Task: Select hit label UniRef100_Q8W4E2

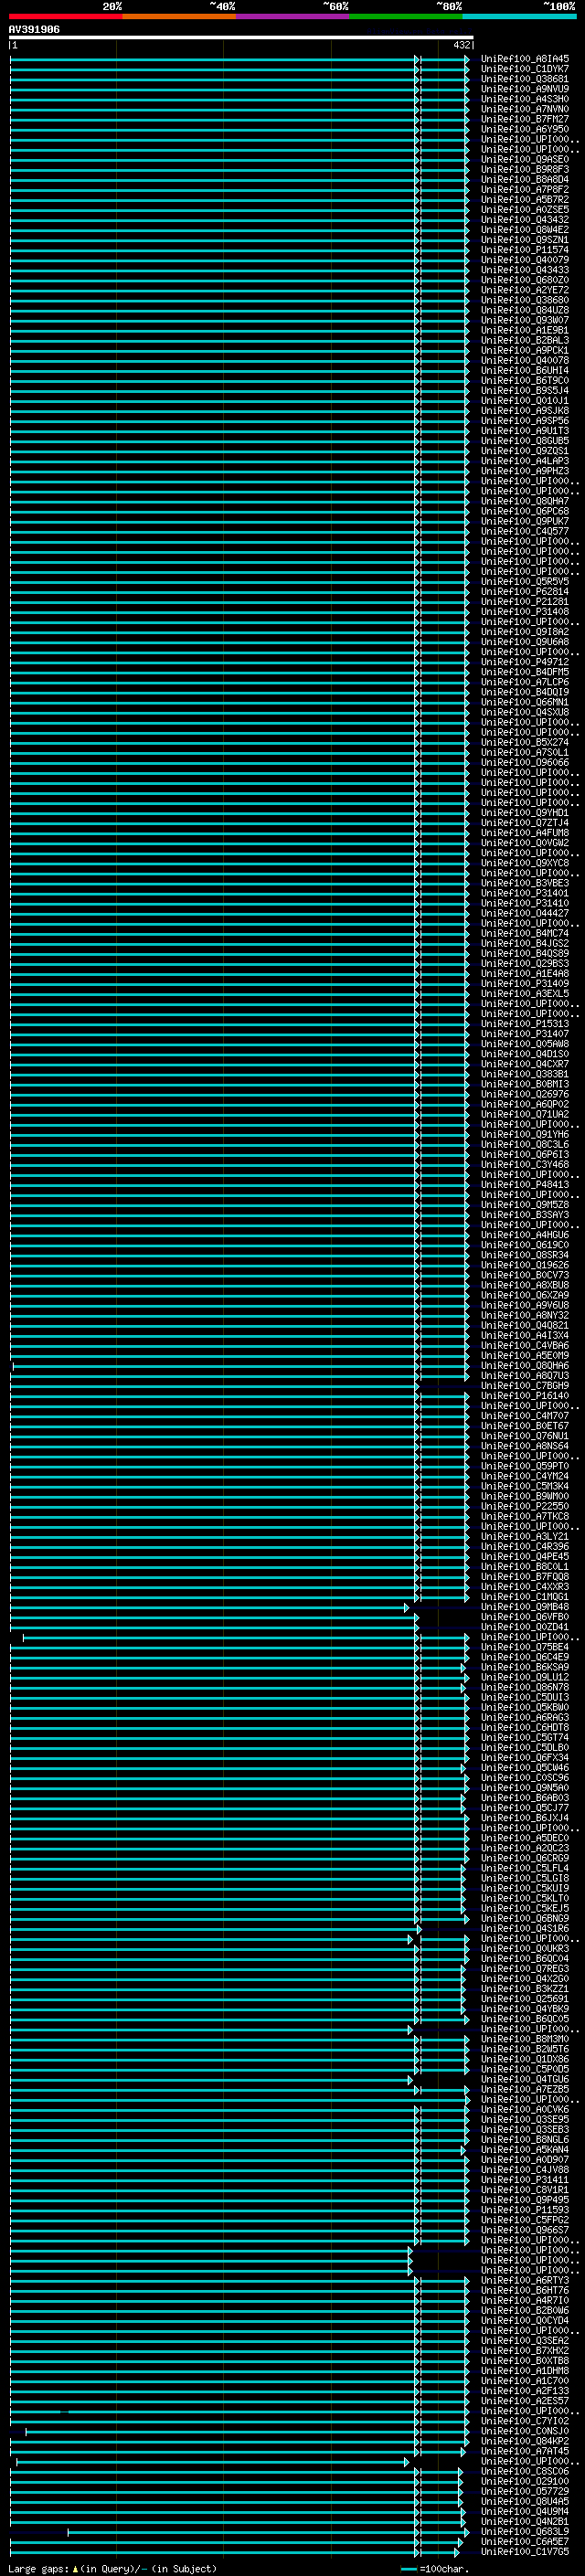Action: (525, 230)
